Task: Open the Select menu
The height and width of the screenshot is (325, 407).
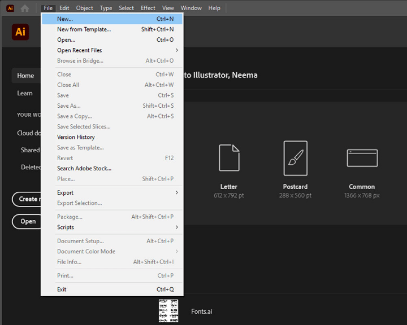Action: tap(126, 8)
